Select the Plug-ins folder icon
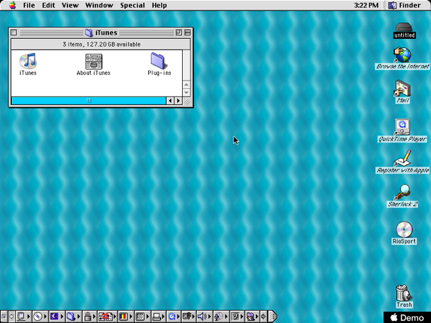 pyautogui.click(x=159, y=61)
